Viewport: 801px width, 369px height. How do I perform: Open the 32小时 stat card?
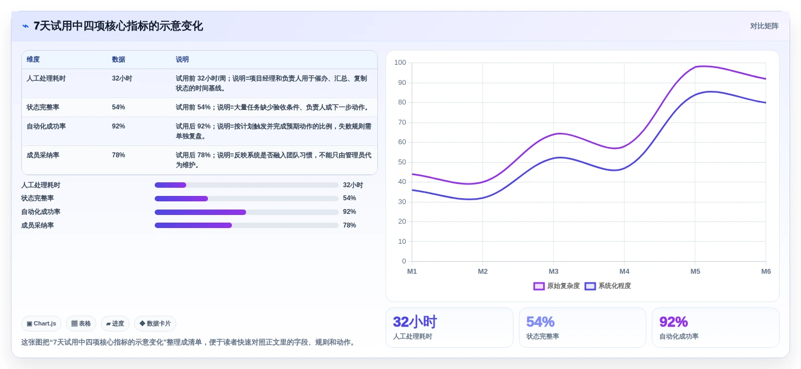(449, 328)
